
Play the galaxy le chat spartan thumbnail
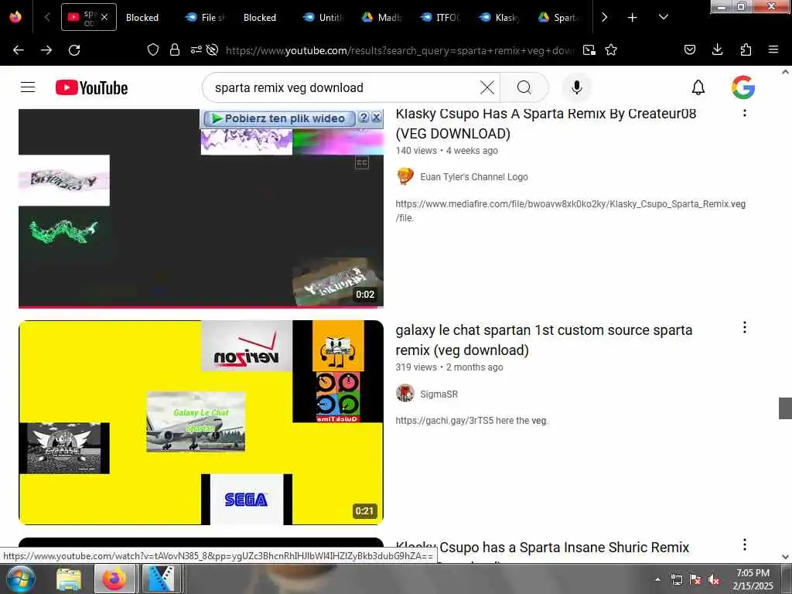tap(201, 423)
